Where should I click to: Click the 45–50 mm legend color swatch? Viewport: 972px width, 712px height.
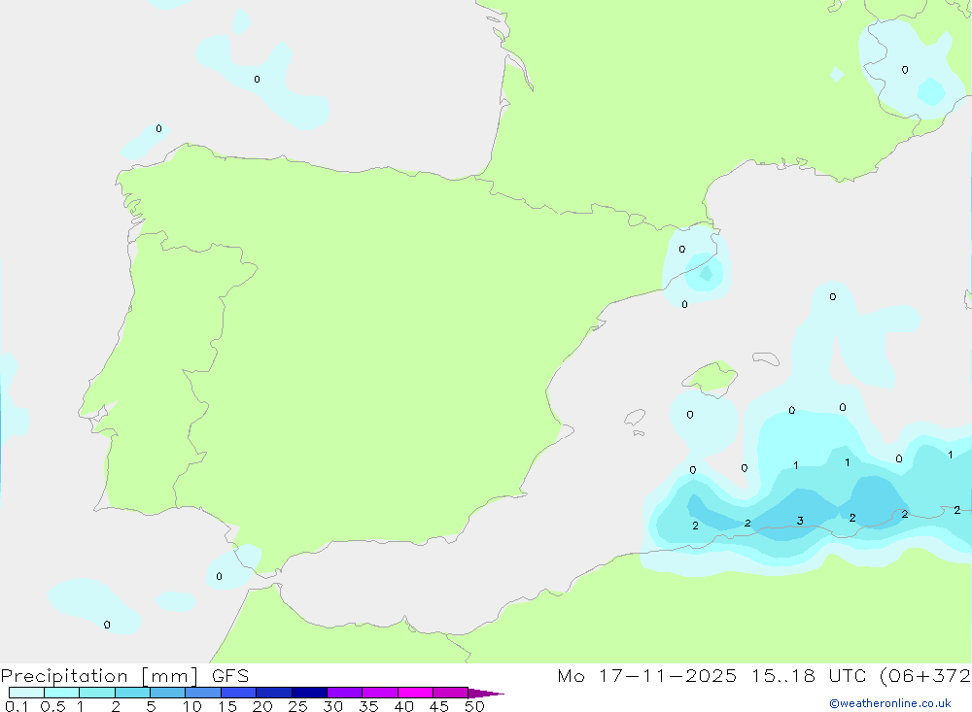[x=450, y=693]
